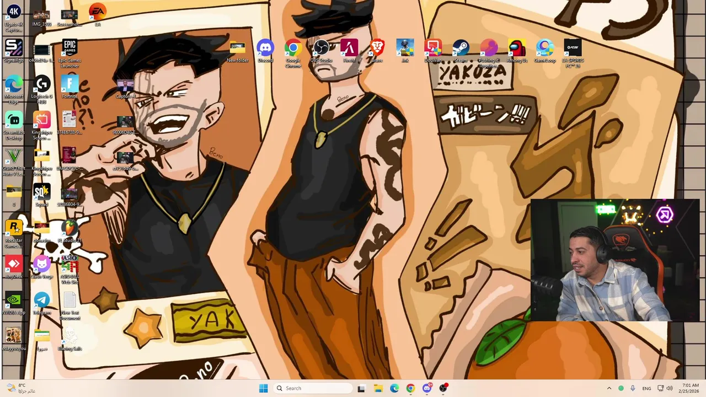This screenshot has height=397, width=706.
Task: Launch NVIDIA App desktop shortcut
Action: tap(14, 303)
